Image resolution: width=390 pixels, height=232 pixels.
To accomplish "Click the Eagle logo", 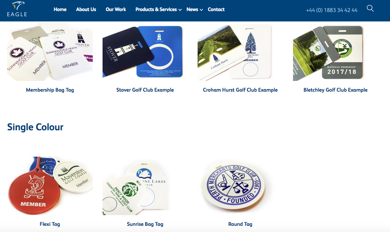I will tap(17, 9).
